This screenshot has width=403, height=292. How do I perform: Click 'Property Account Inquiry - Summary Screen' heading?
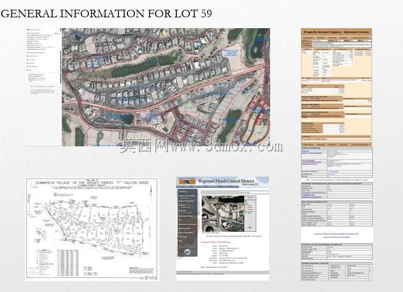[x=336, y=32]
